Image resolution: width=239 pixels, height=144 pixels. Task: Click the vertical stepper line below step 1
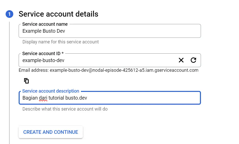(x=9, y=82)
